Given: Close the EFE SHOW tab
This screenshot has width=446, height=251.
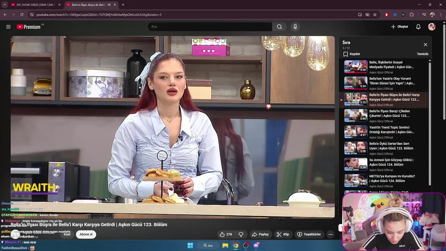Looking at the screenshot, I should point(60,5).
